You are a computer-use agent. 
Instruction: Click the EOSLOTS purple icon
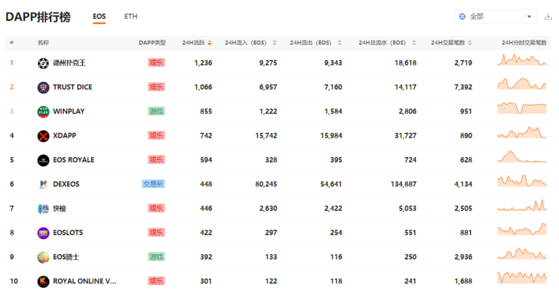[43, 233]
